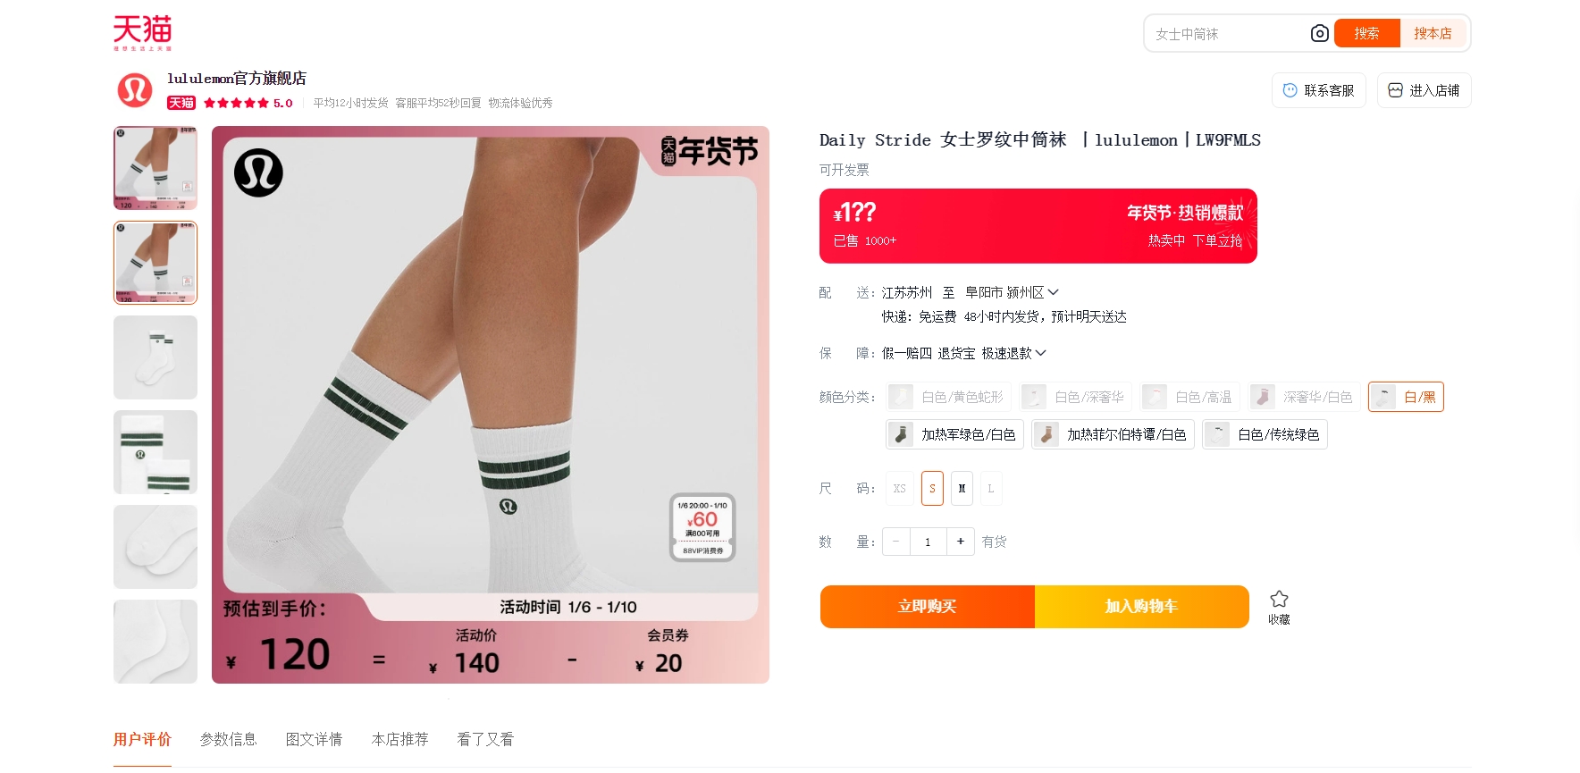Click the 进入店铺 store icon
The image size is (1580, 773).
click(x=1395, y=90)
